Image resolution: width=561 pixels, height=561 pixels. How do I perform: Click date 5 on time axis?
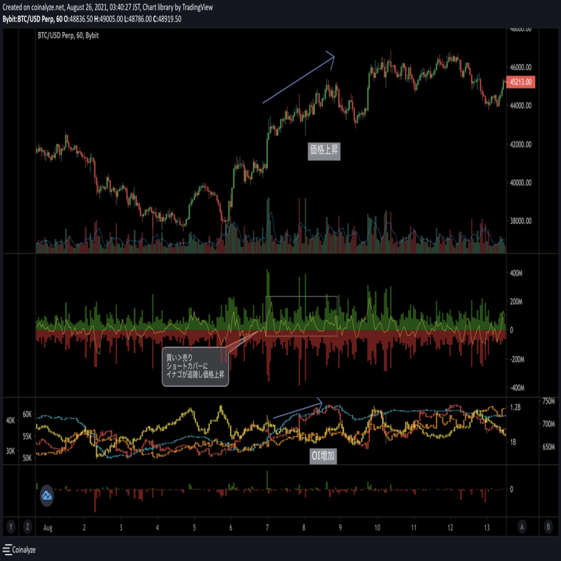click(195, 528)
